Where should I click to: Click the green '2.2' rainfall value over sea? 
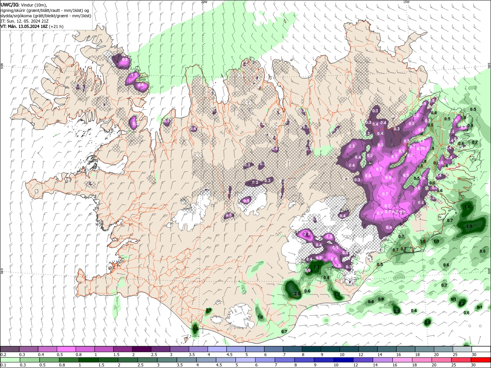[462, 303]
